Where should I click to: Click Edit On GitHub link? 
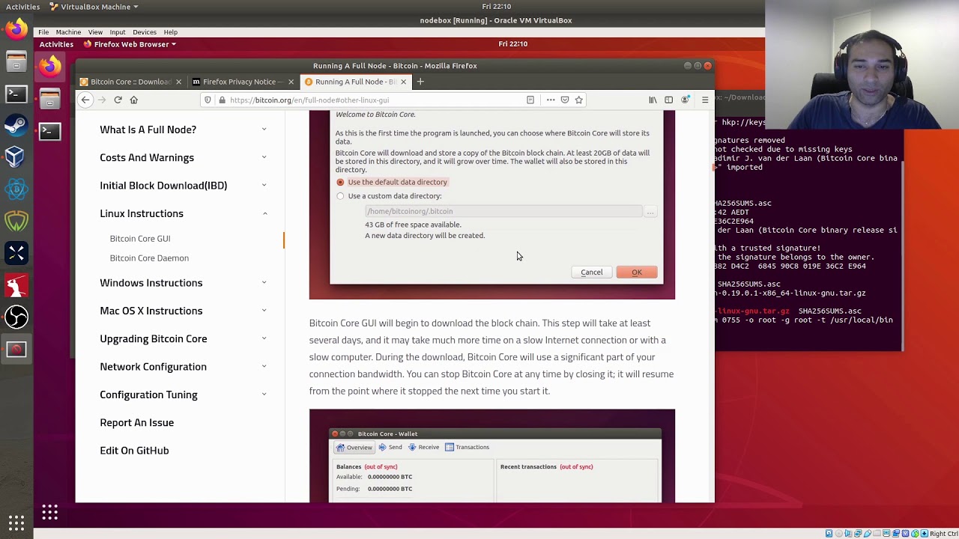pos(134,451)
